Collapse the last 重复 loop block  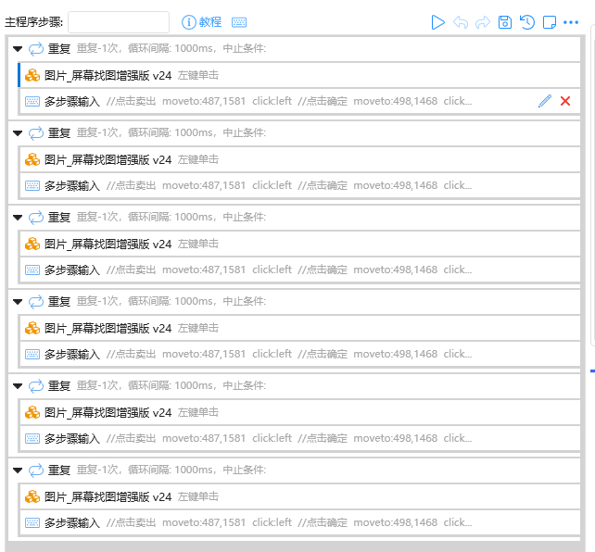(18, 470)
